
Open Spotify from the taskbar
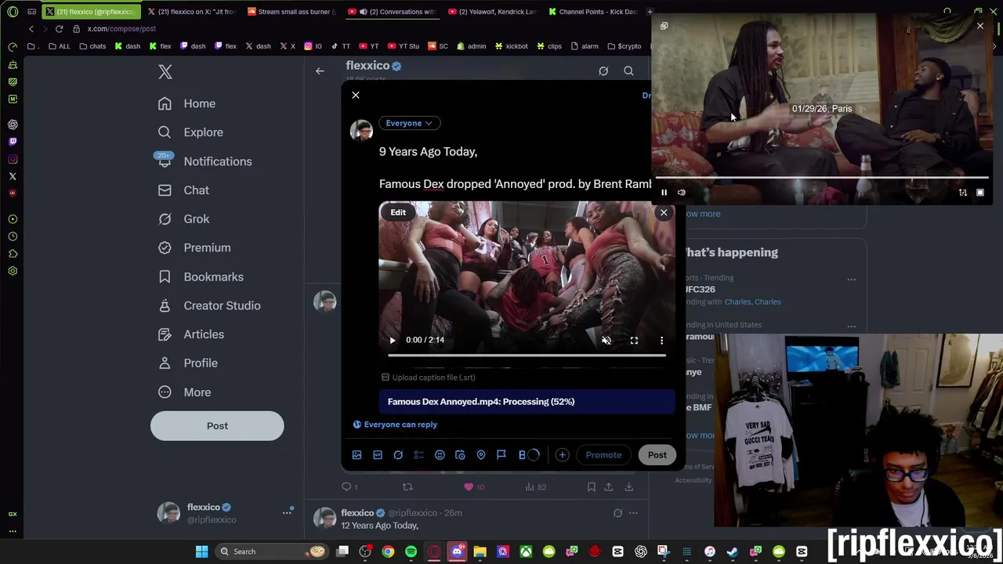(411, 552)
